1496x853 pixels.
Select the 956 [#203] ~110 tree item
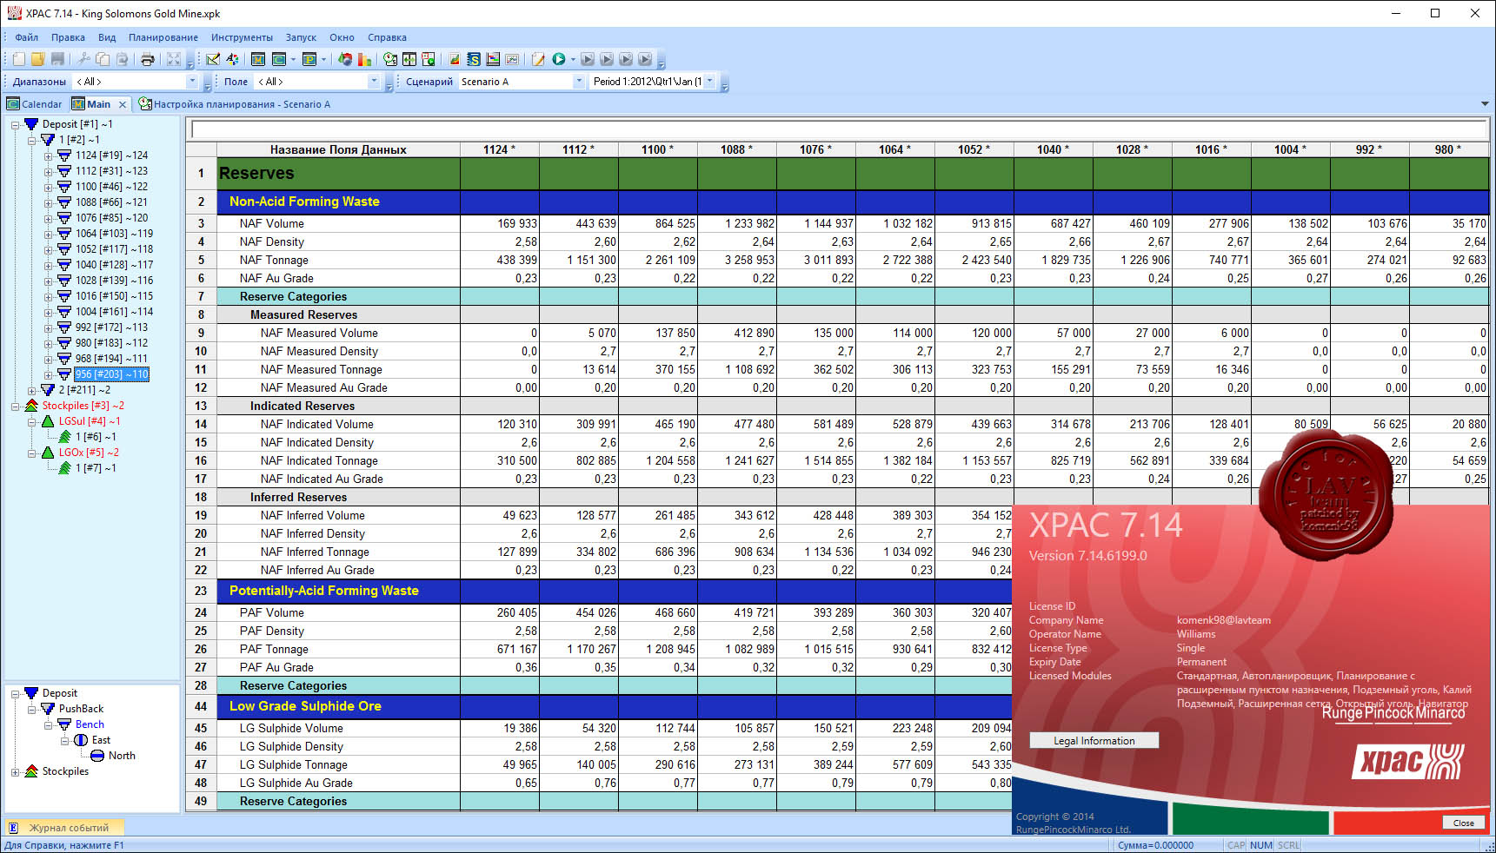coord(111,374)
